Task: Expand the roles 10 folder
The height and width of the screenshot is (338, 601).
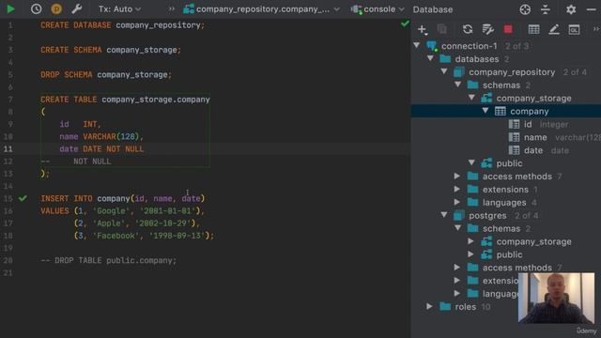Action: coord(430,307)
